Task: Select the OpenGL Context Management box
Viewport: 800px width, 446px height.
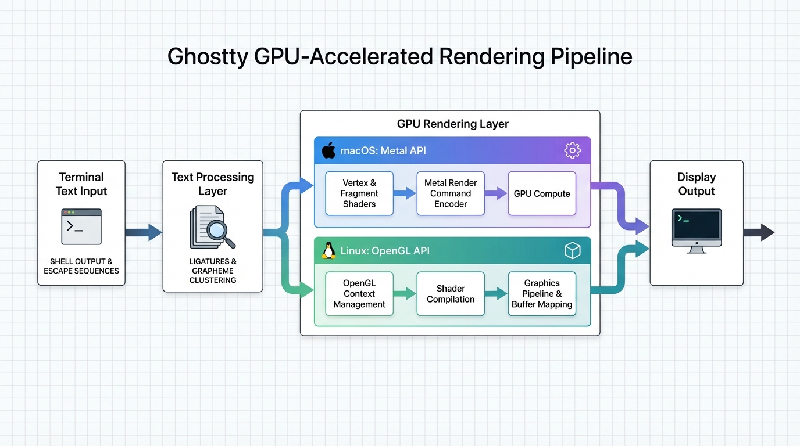Action: 359,294
